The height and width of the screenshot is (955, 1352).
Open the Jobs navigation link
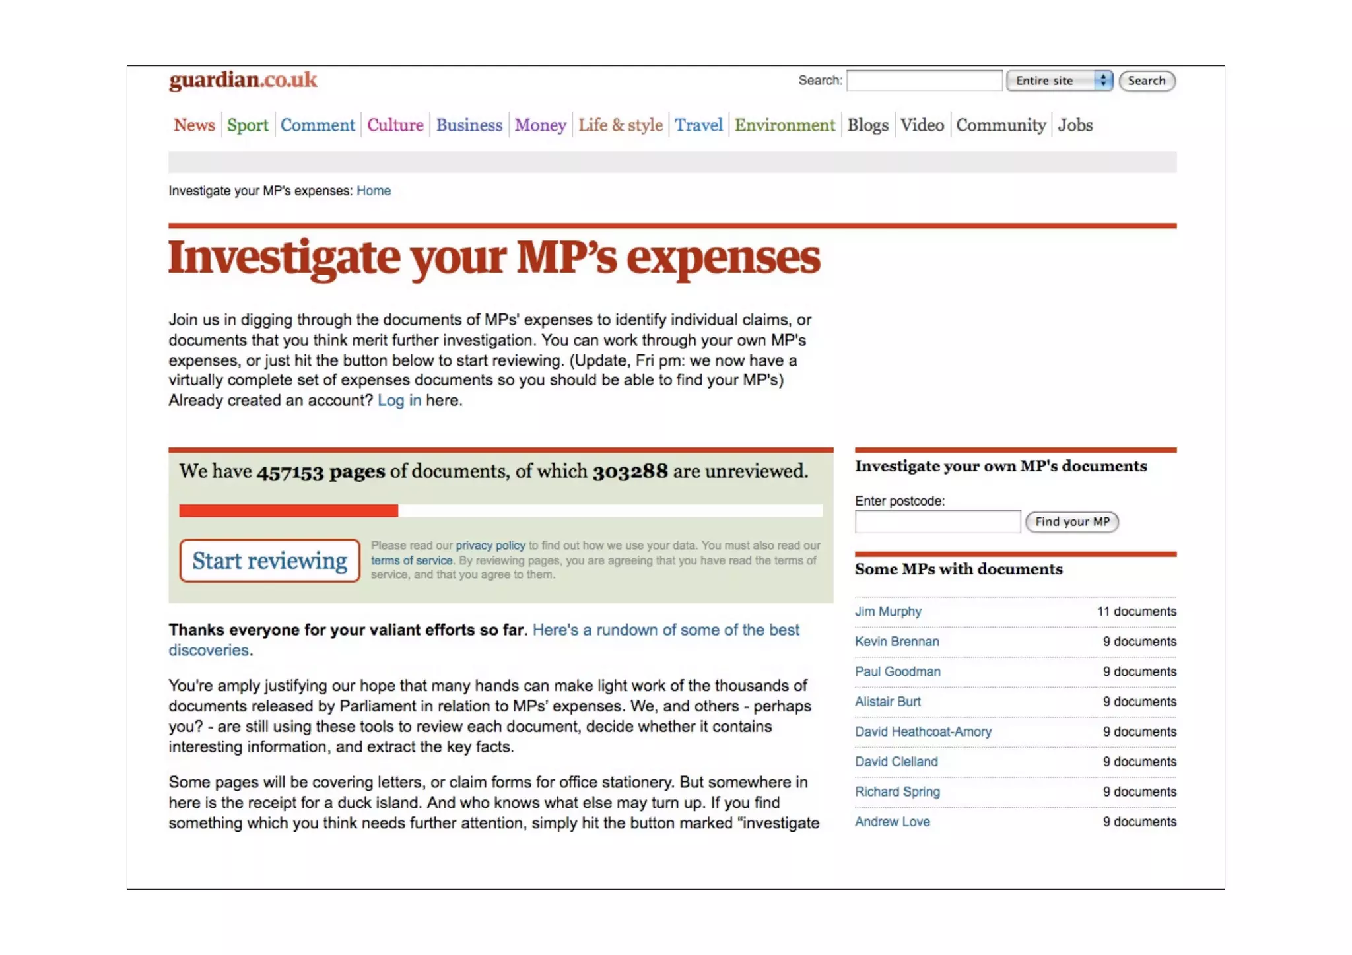coord(1075,125)
